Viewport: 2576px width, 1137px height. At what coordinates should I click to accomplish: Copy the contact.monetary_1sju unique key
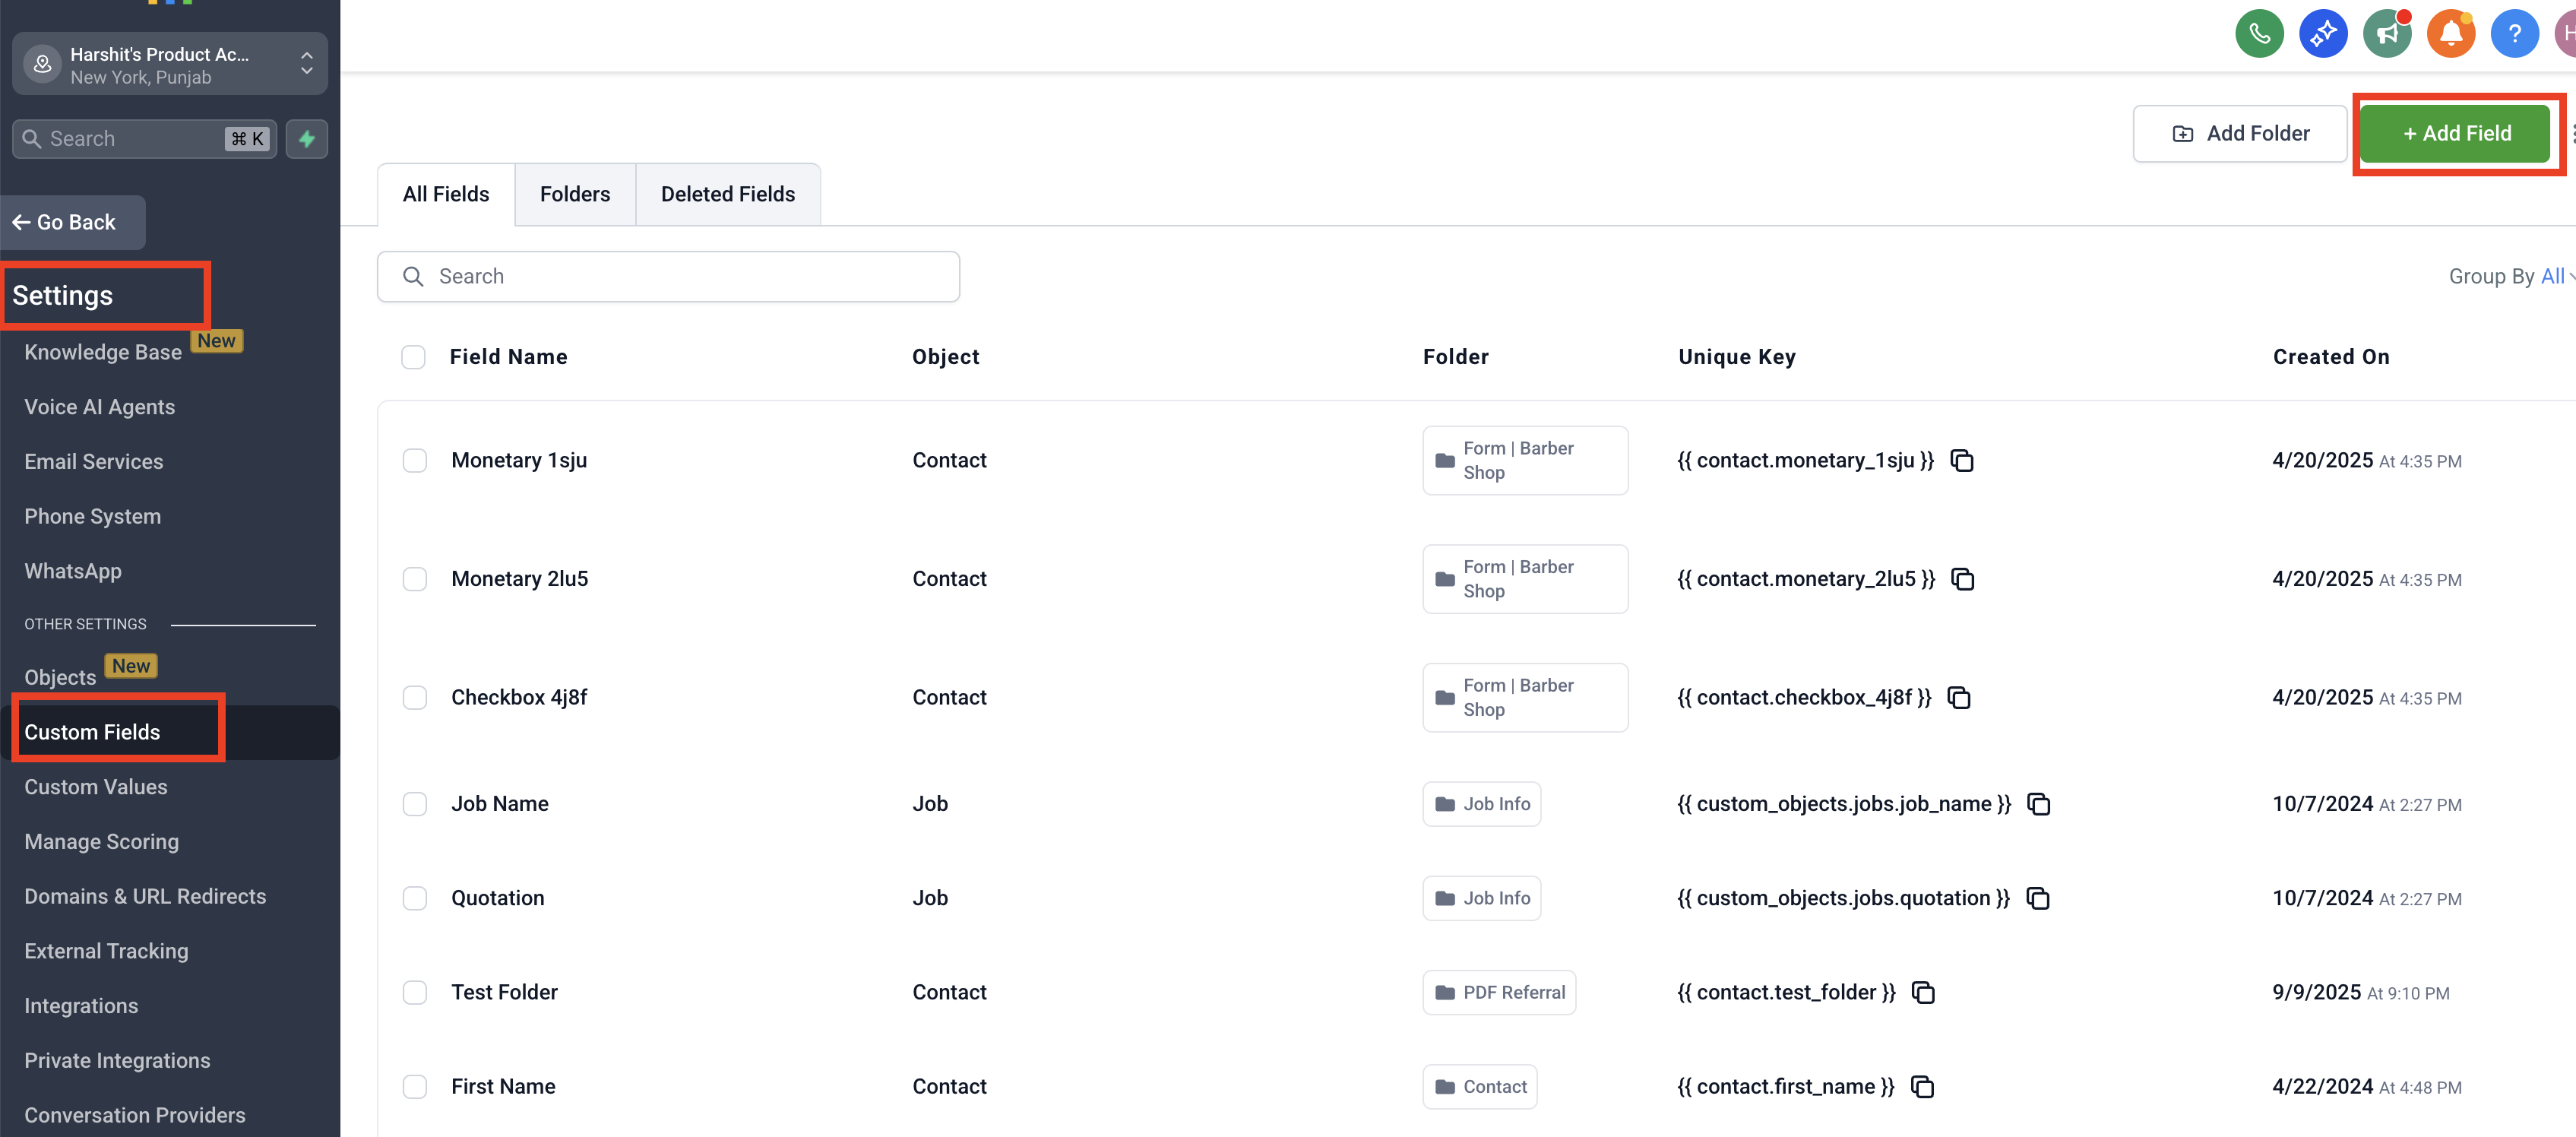[x=1962, y=461]
